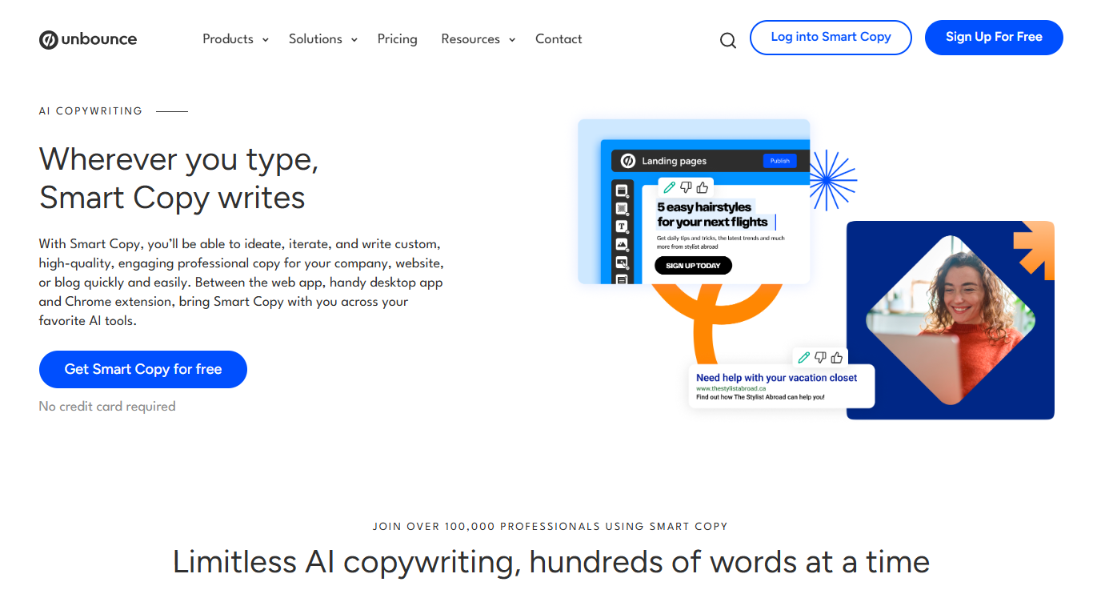Click the pencil icon above the hairstyles headline
The image size is (1101, 602).
point(670,187)
